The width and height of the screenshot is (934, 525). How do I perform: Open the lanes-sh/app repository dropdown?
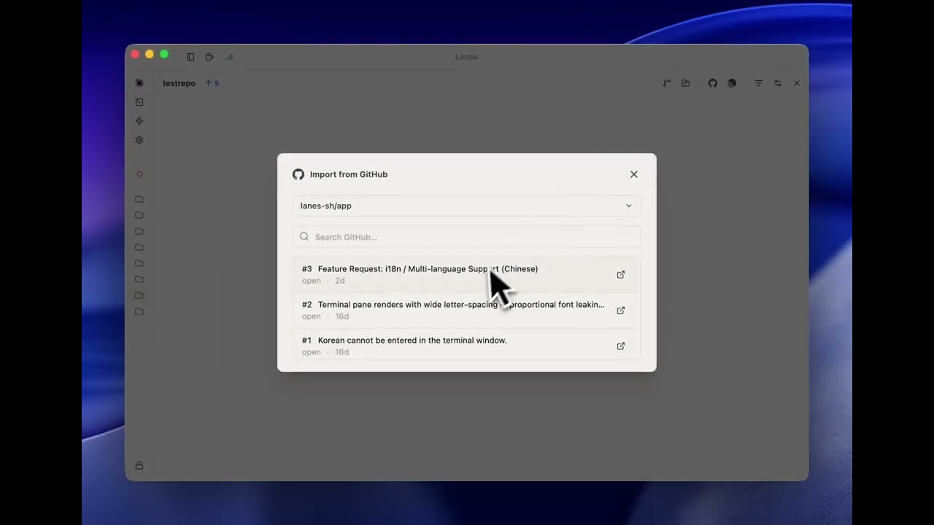click(466, 206)
